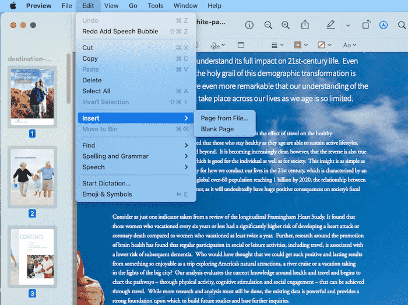Choose Start Dictation…

point(135,183)
